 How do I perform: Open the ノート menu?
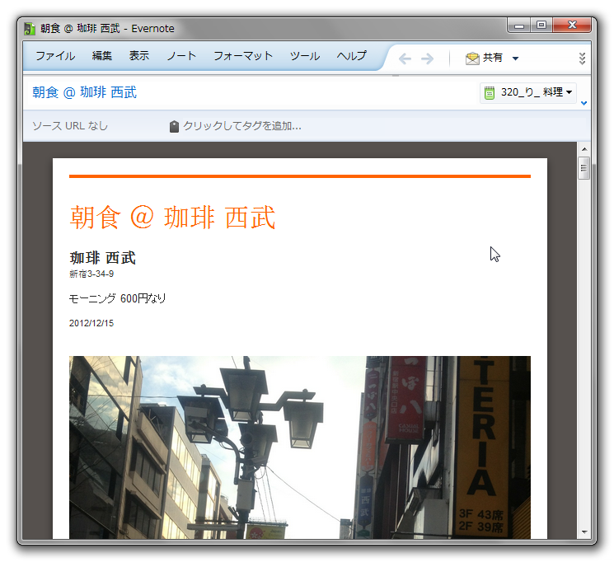tap(181, 56)
